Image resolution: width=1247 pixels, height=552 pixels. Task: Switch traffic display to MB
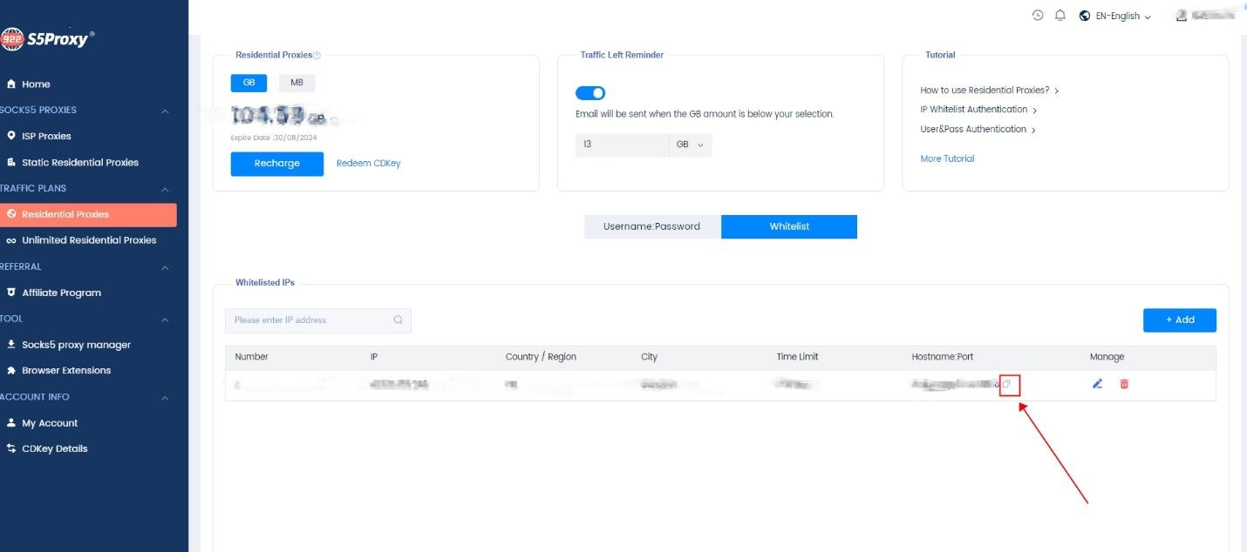296,82
